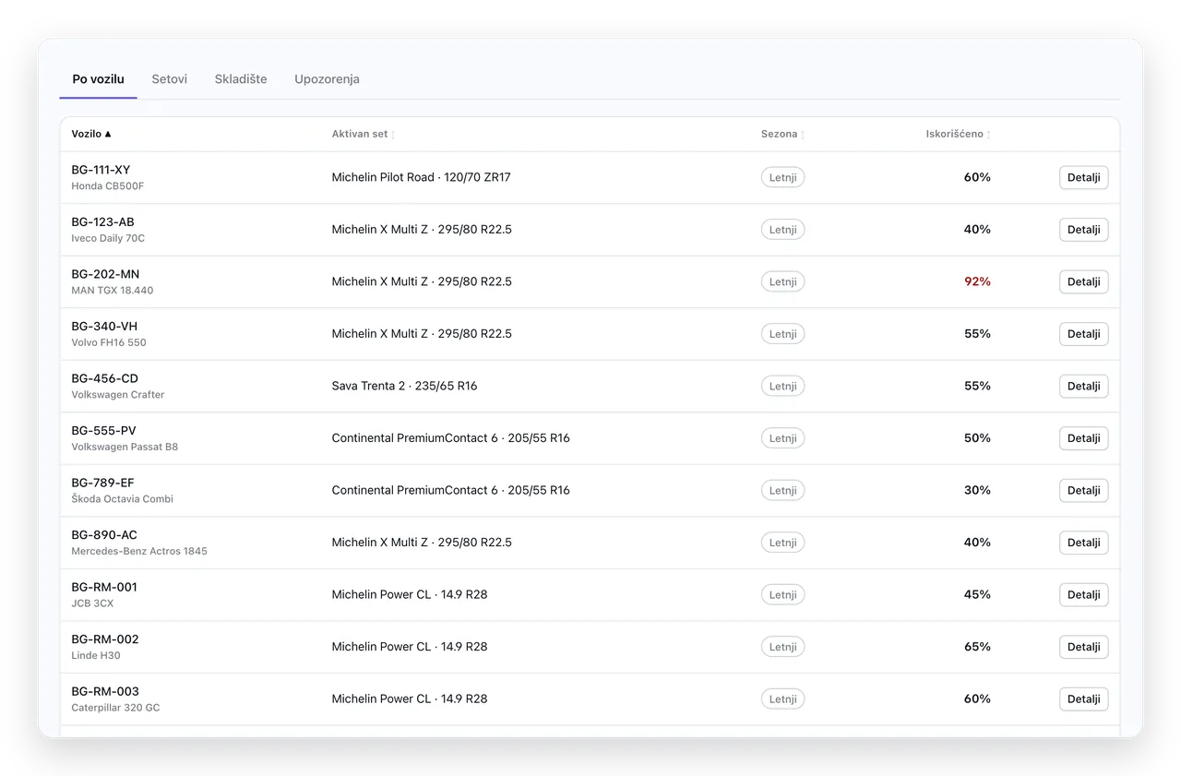Open Detalji for BG-RM-001
This screenshot has width=1181, height=776.
1084,594
